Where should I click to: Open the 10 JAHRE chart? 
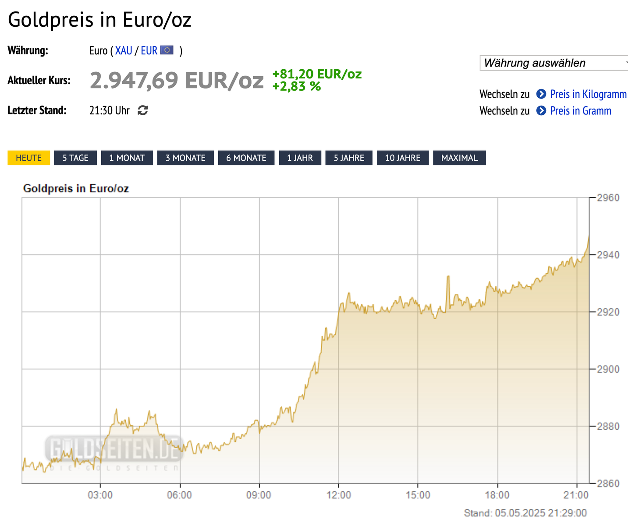click(402, 158)
